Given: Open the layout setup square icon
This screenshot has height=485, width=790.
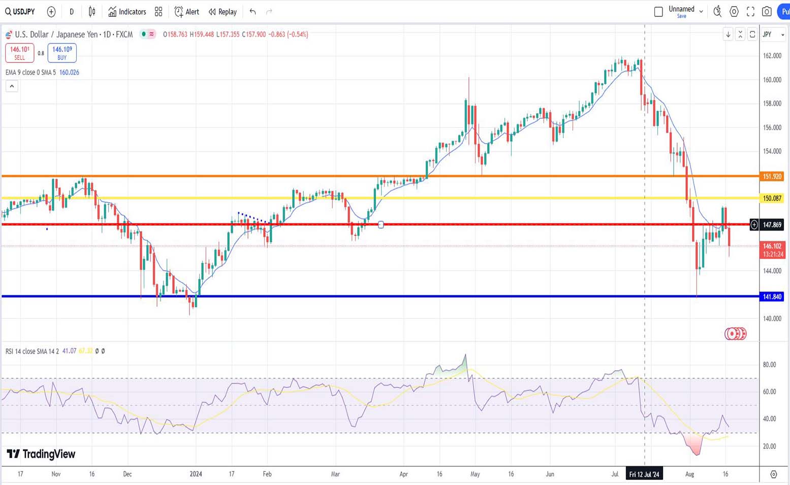Looking at the screenshot, I should (658, 12).
